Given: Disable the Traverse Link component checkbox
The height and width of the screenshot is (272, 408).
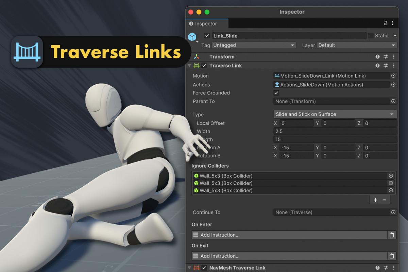Looking at the screenshot, I should 204,65.
